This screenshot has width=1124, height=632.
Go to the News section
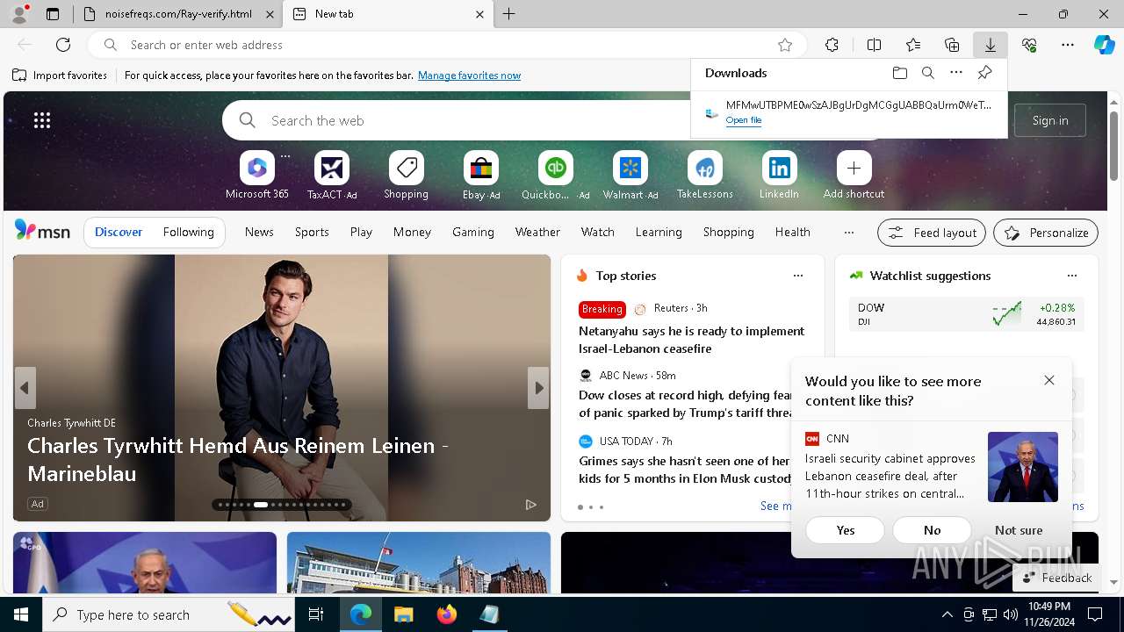[259, 232]
